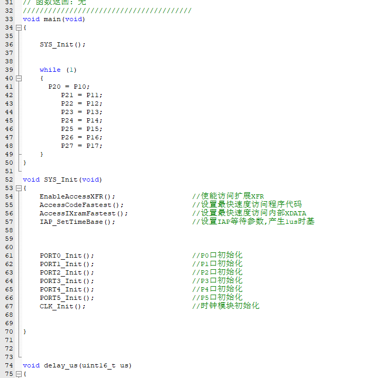Click PORT2_Init(); call
This screenshot has height=378, width=384.
click(x=67, y=272)
